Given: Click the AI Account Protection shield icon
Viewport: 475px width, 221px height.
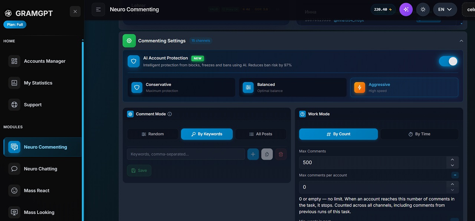Looking at the screenshot, I should [134, 61].
